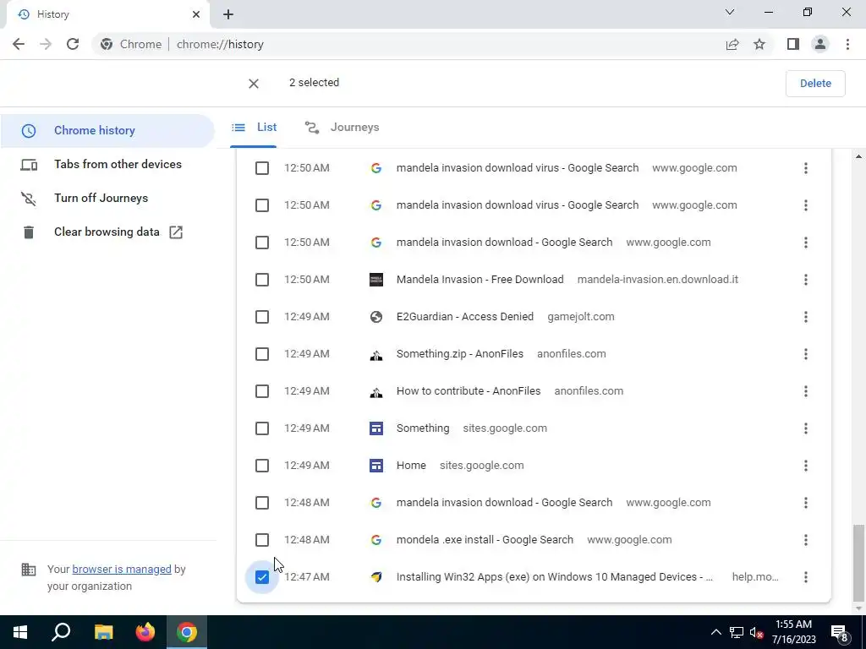Show hidden system tray icons
Screen dimensions: 866x649
715,632
